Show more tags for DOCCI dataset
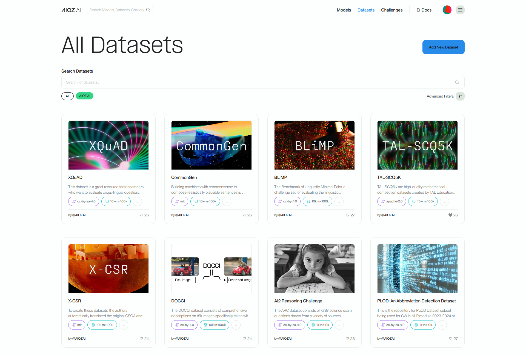Viewport: 526px width, 355px height. (236, 325)
